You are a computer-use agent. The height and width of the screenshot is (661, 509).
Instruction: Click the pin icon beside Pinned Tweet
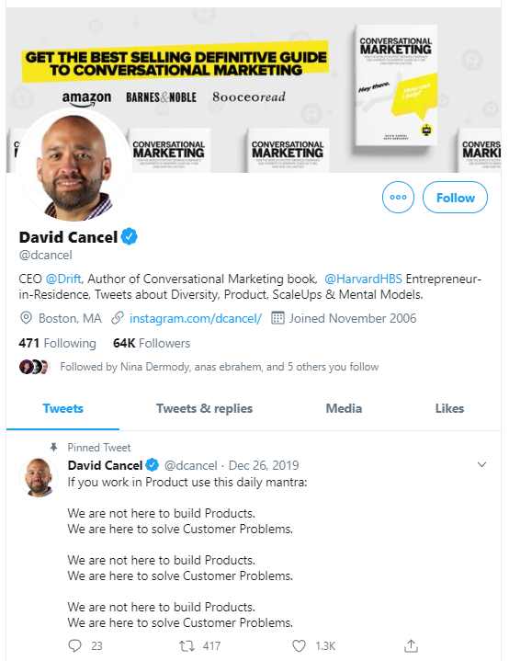click(x=53, y=448)
